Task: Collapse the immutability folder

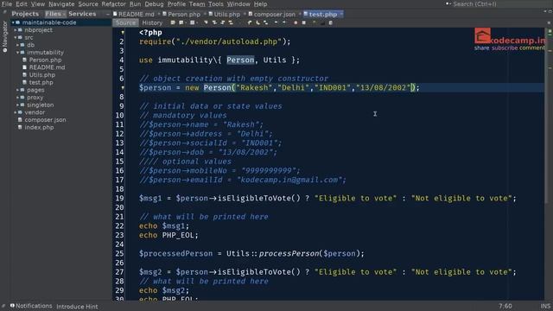Action: point(17,52)
